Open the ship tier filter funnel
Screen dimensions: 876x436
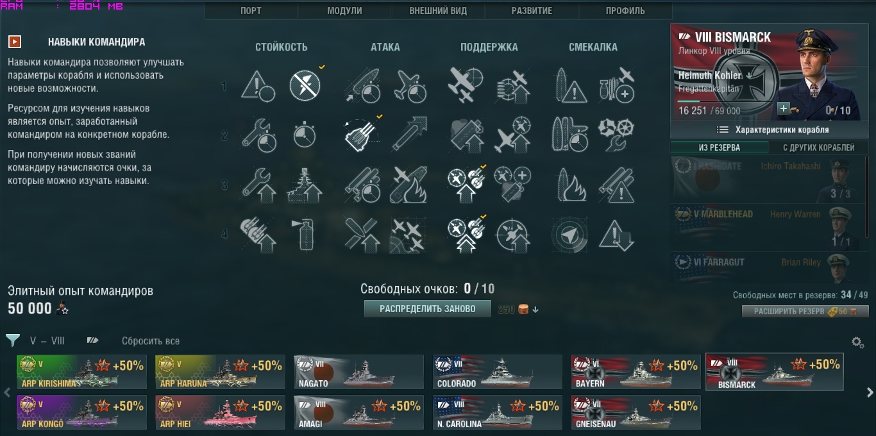tap(13, 340)
